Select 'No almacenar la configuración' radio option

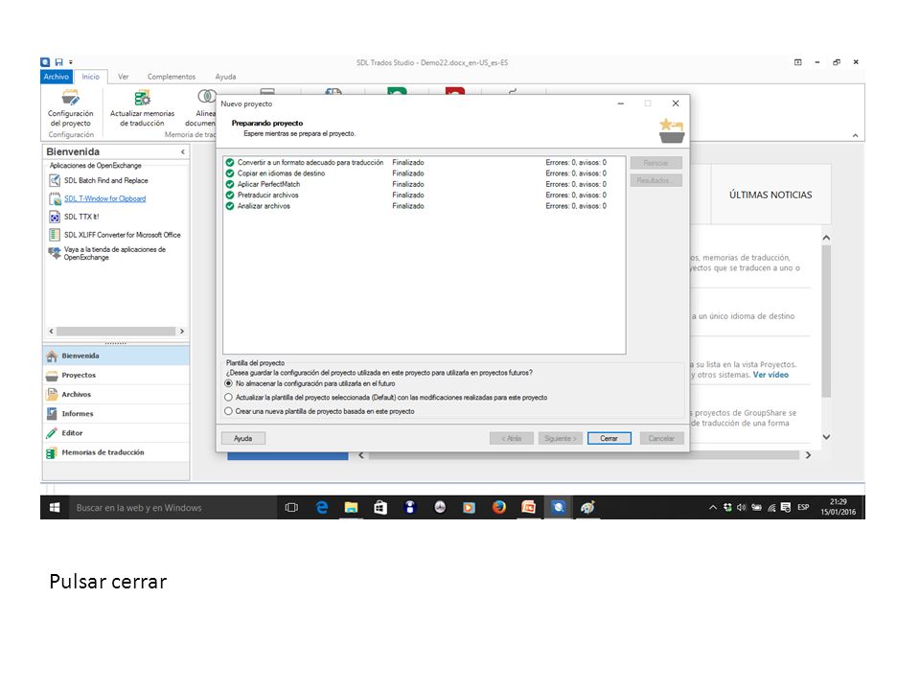pyautogui.click(x=229, y=383)
